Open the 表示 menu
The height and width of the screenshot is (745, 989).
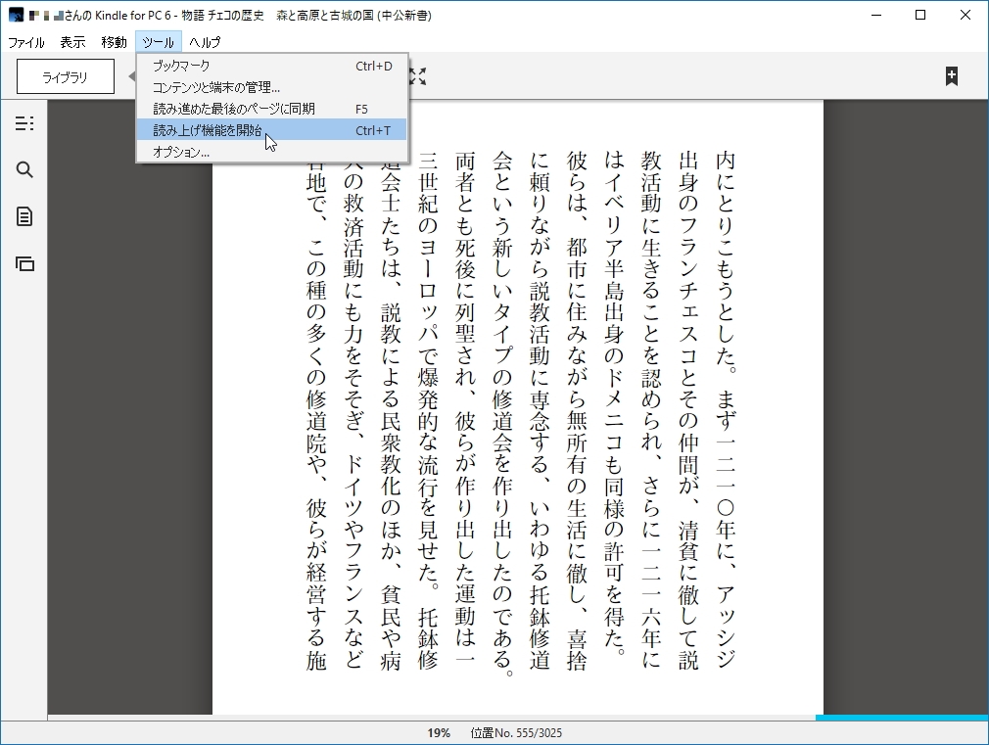coord(71,42)
